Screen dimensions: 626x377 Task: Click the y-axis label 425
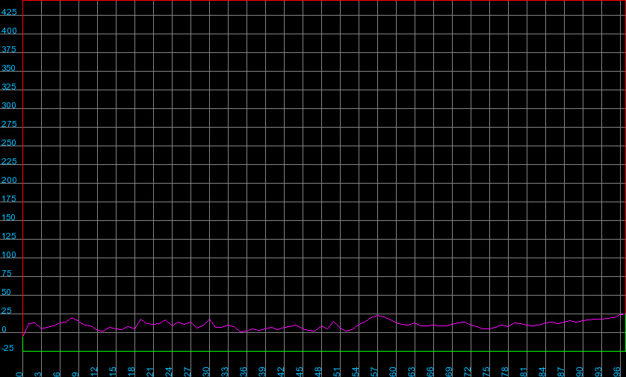9,12
